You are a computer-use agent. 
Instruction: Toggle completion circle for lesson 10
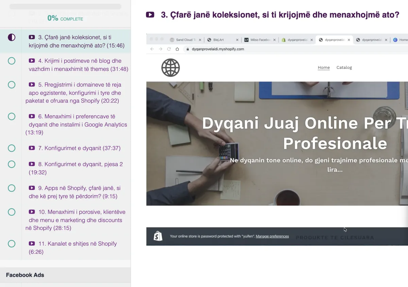click(x=12, y=212)
